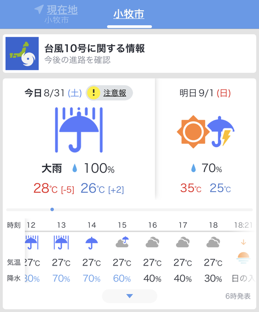Open today's 今日 8/31 forecast header
The image size is (259, 312).
pyautogui.click(x=53, y=93)
